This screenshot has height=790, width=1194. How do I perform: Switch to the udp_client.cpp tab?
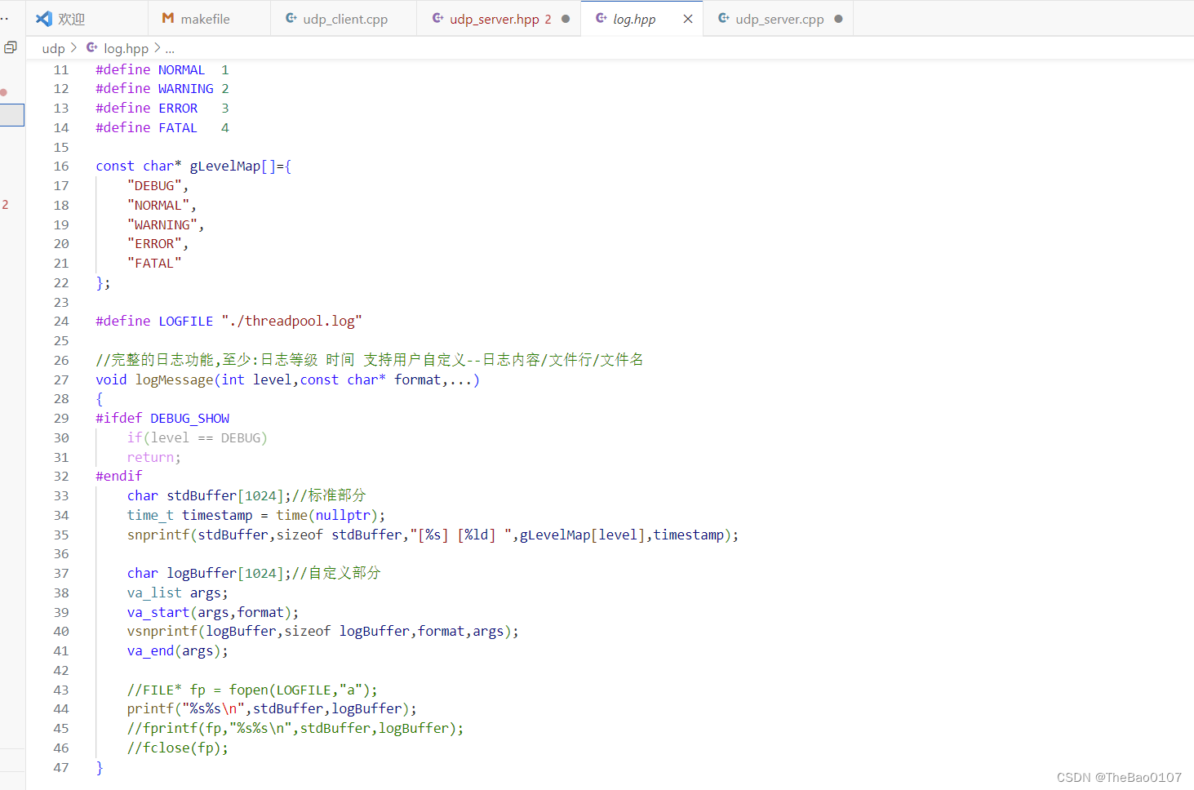[x=344, y=19]
